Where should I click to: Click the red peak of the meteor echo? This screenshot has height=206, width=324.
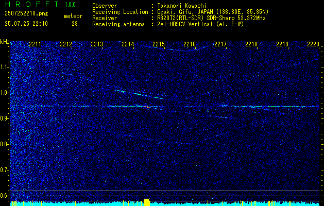[146, 107]
